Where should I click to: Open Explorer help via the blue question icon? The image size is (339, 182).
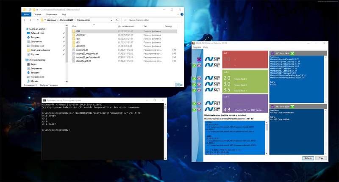(x=182, y=14)
